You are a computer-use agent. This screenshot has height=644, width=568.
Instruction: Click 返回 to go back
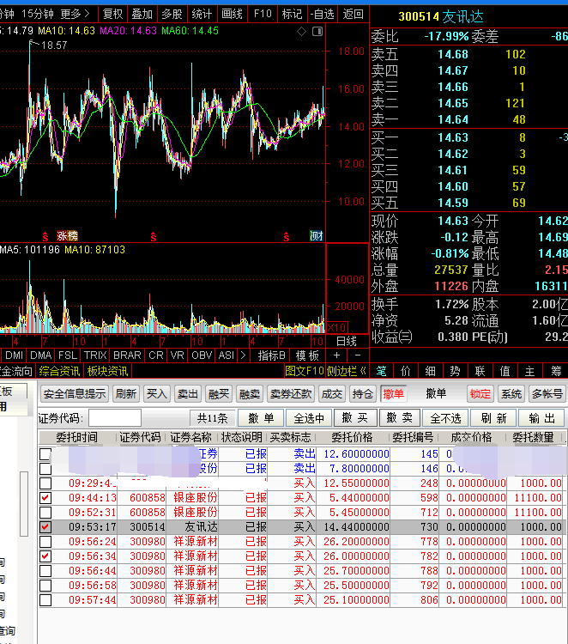[353, 15]
